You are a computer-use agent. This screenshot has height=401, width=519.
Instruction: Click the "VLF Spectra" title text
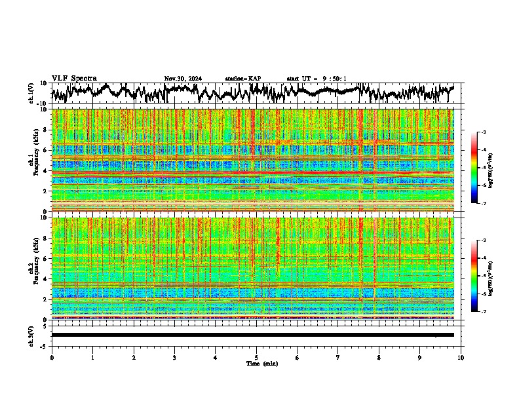click(x=74, y=78)
